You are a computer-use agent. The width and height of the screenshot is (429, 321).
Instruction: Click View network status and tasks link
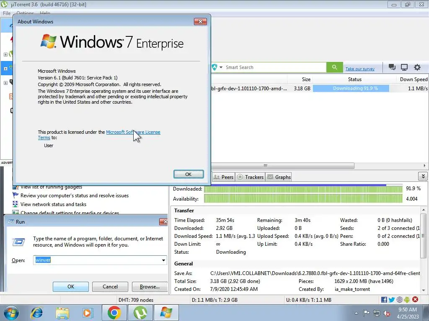(53, 204)
